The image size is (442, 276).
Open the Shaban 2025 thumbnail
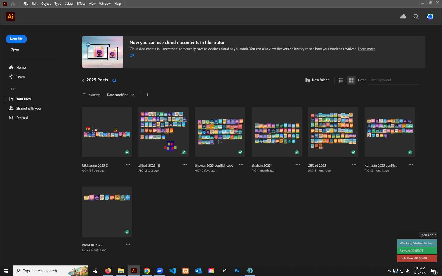(x=277, y=132)
